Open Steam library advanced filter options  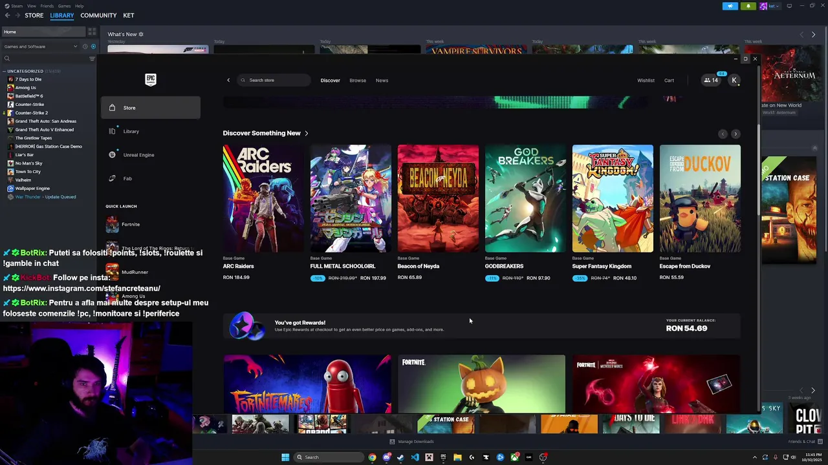pos(92,59)
